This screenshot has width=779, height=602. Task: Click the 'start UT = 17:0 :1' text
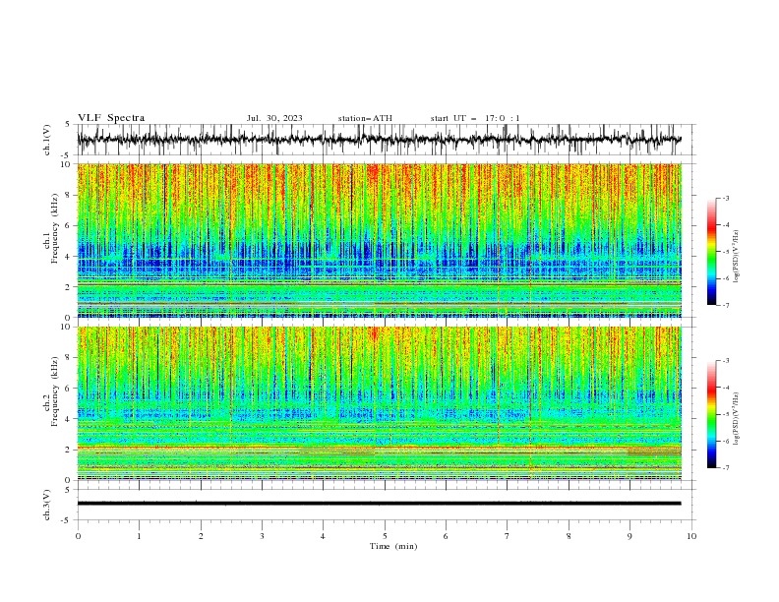click(475, 118)
